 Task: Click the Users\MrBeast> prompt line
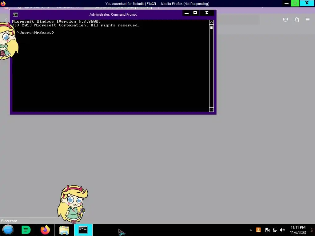tap(33, 33)
